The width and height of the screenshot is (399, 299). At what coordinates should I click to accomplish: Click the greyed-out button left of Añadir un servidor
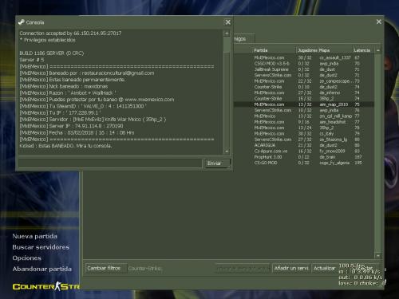243,269
